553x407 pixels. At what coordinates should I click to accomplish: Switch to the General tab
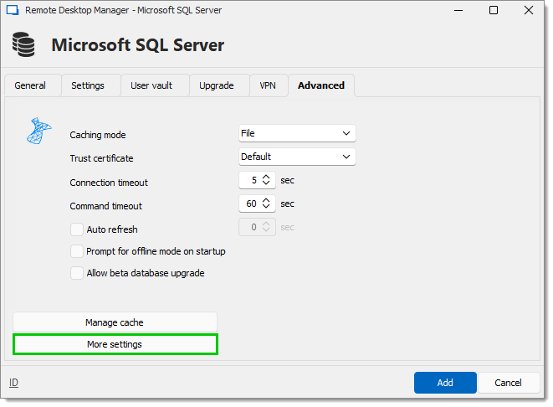tap(30, 85)
